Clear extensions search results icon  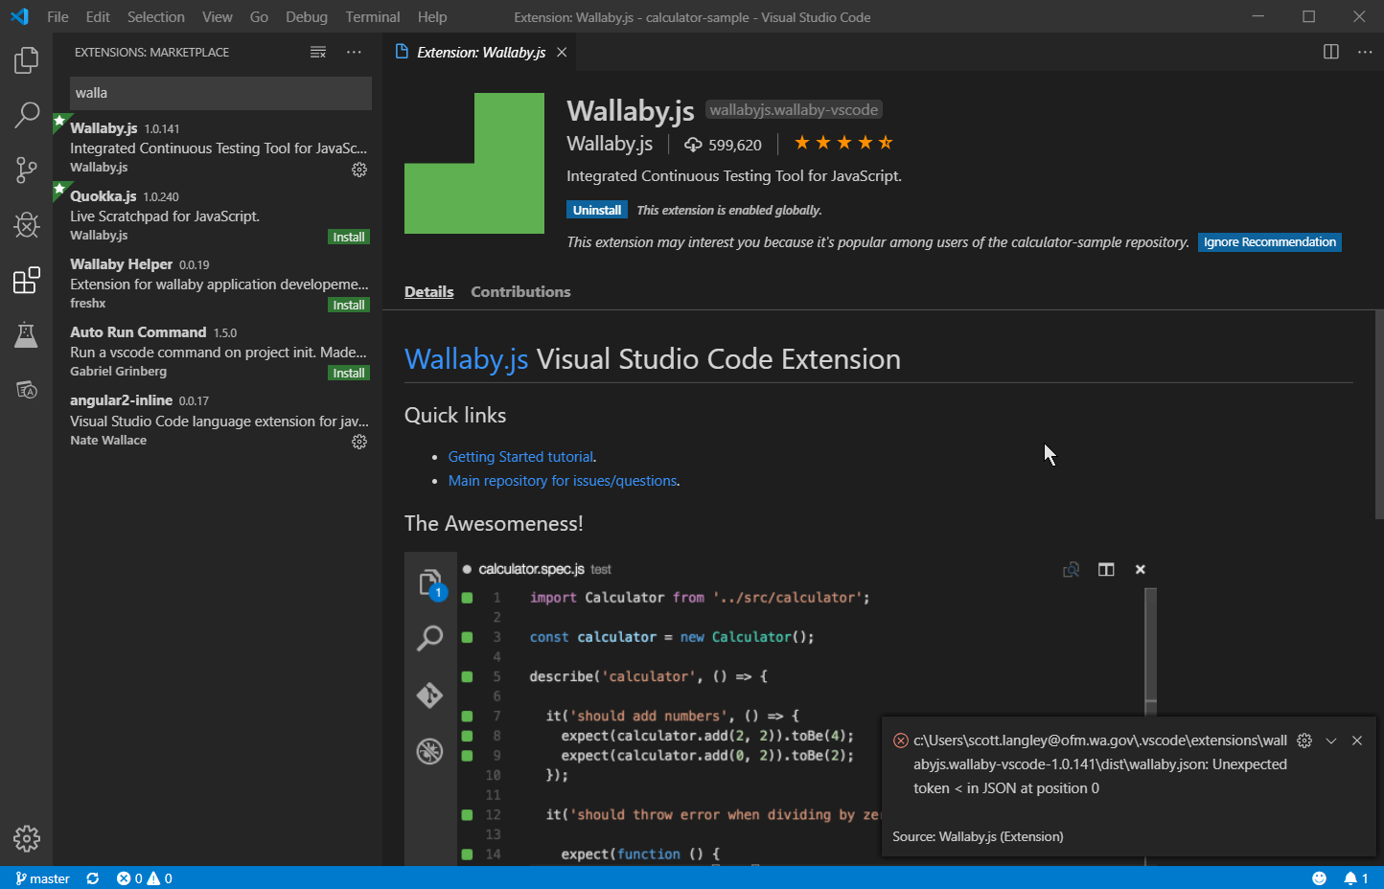[x=318, y=52]
